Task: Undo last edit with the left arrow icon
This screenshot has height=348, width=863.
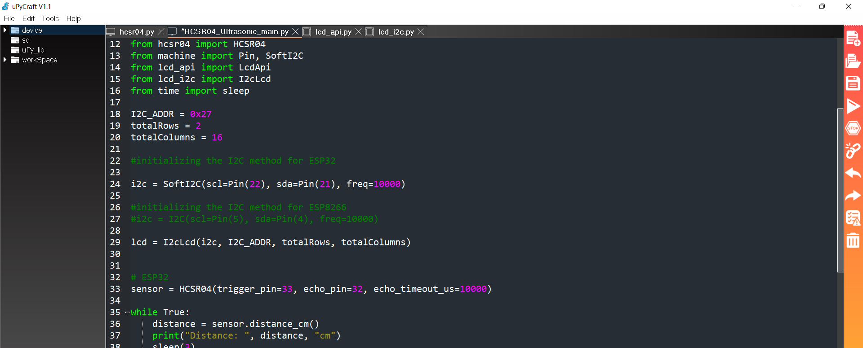Action: pyautogui.click(x=853, y=173)
